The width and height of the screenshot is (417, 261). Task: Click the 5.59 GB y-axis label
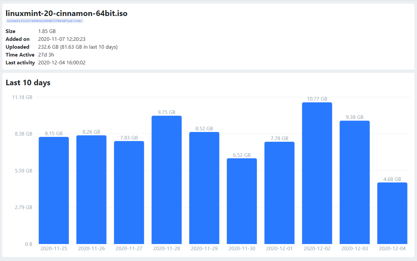tap(24, 171)
